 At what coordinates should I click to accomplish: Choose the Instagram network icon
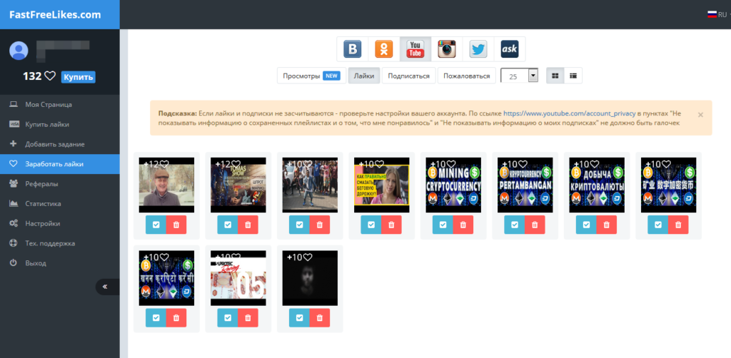[x=447, y=49]
